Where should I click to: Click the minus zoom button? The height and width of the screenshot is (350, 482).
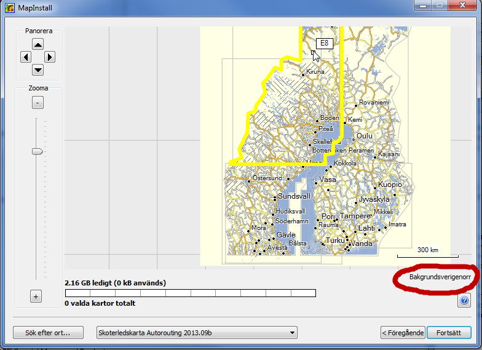[38, 103]
